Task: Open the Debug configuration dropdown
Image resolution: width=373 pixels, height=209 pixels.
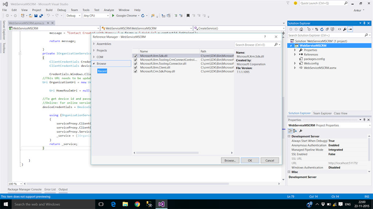Action: 73,16
